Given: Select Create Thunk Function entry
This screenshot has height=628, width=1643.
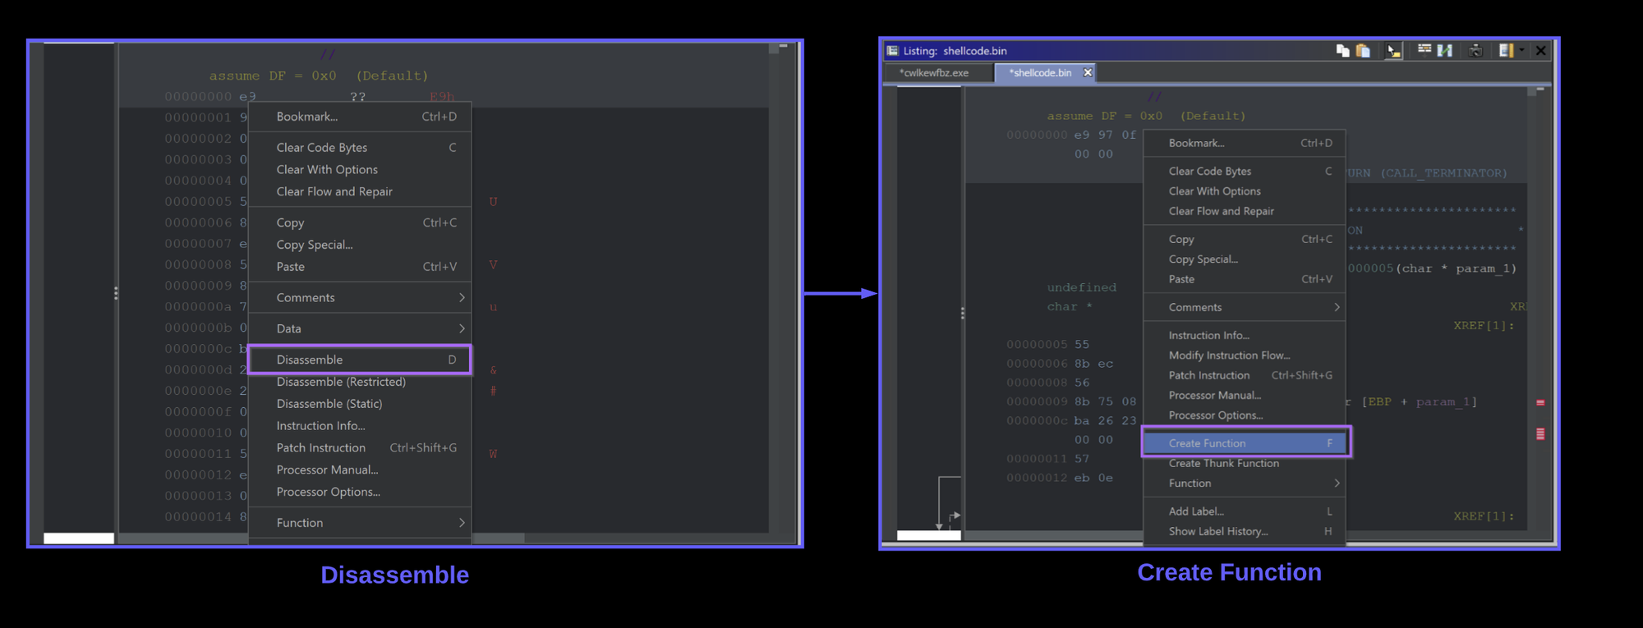Looking at the screenshot, I should 1245,463.
